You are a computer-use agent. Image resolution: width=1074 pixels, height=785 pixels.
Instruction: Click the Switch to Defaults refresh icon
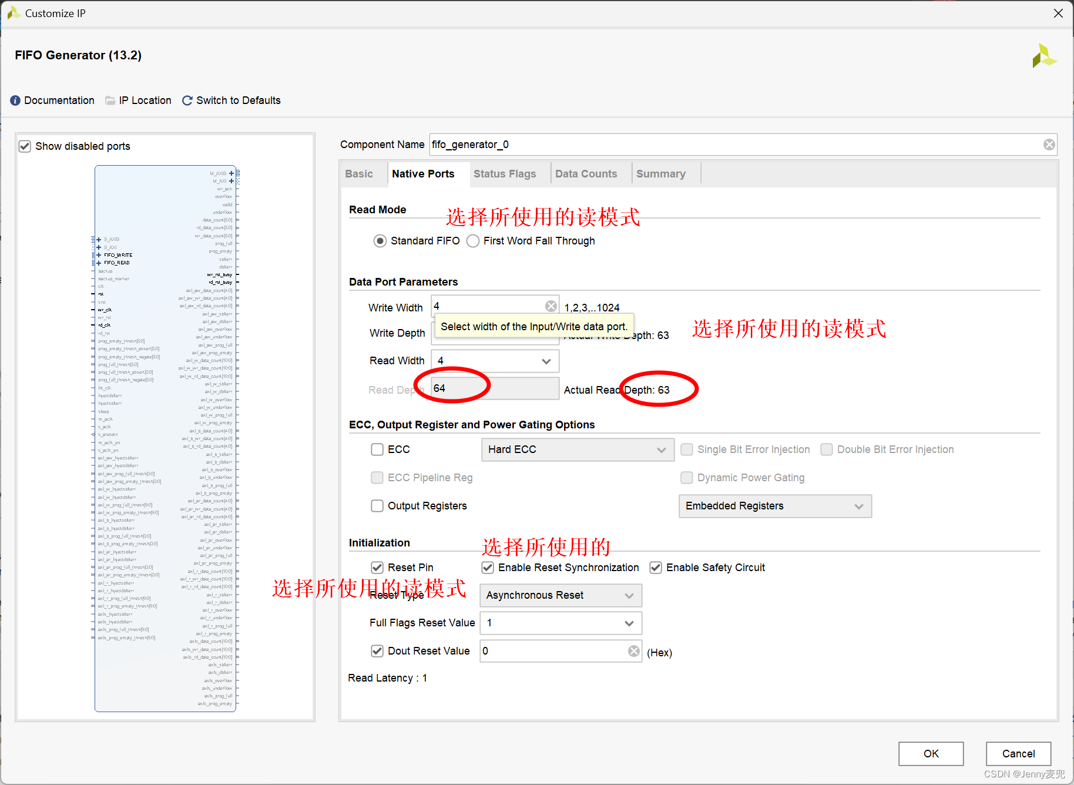click(x=187, y=100)
